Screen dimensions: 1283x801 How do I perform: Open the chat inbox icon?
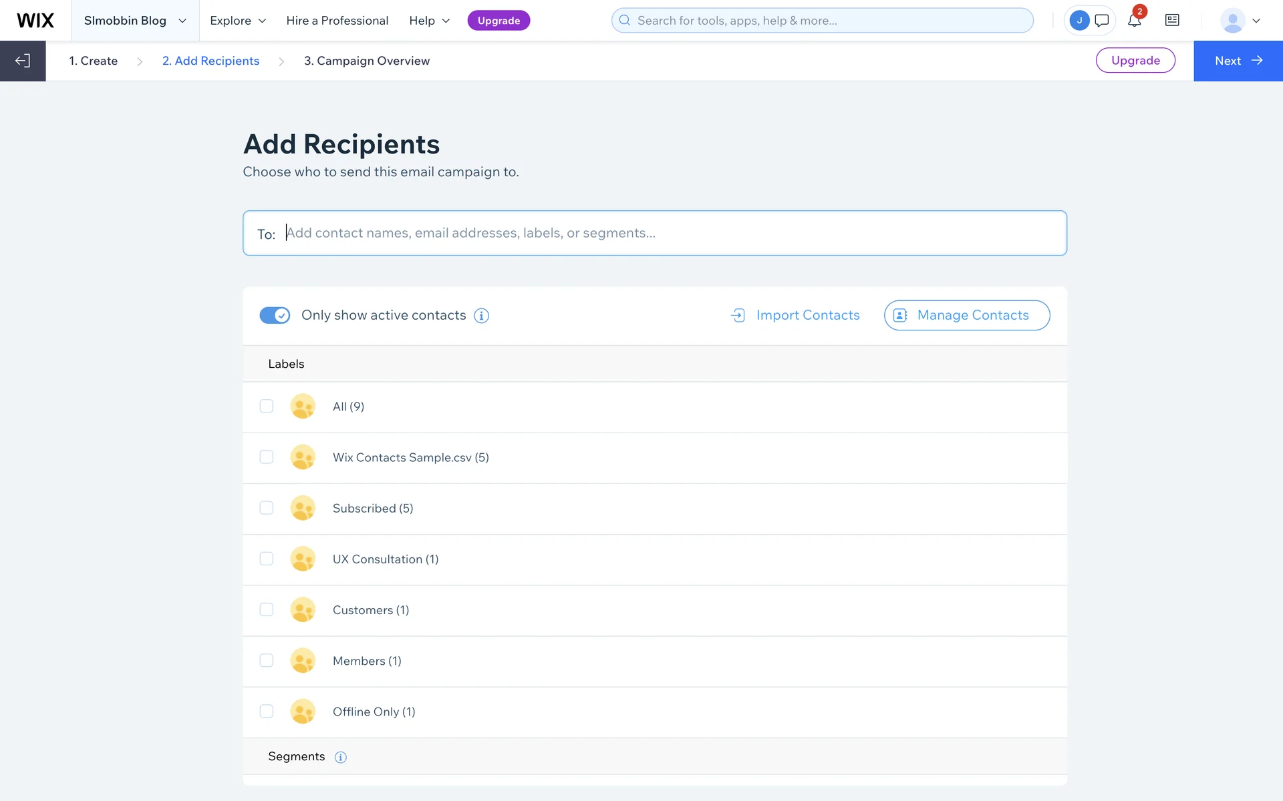[x=1102, y=21]
